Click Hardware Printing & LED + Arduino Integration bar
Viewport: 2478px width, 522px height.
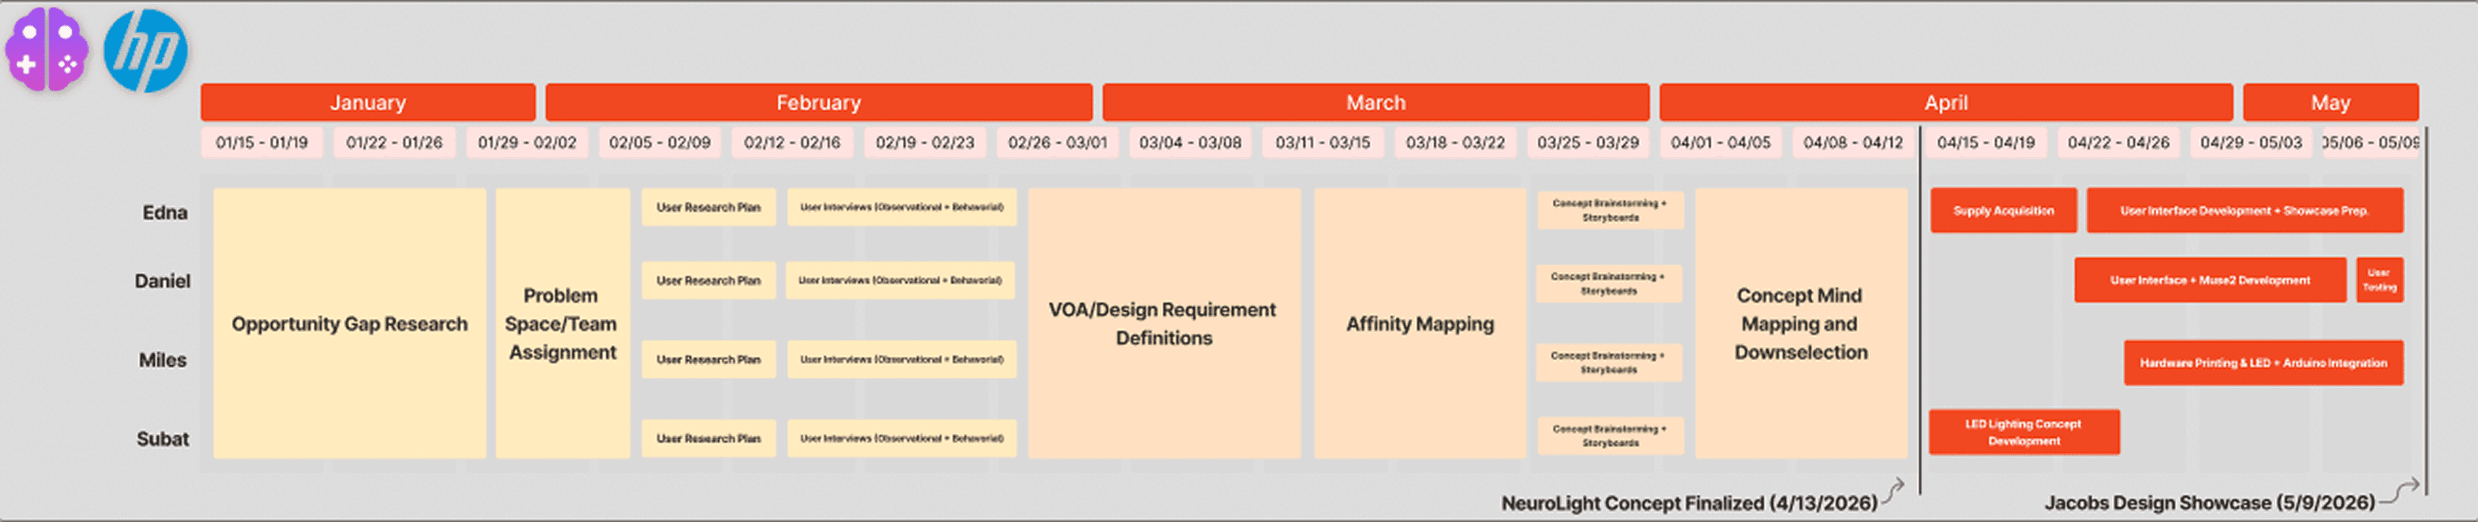pos(2263,363)
